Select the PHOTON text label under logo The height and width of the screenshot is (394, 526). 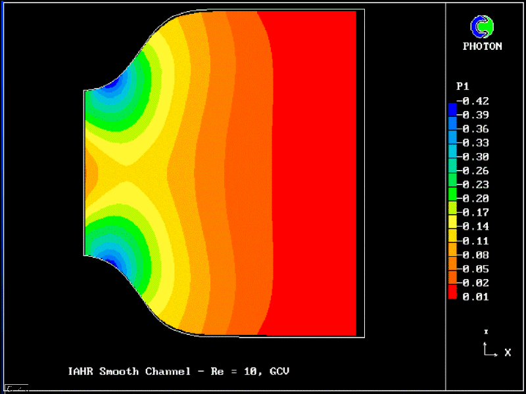click(482, 47)
